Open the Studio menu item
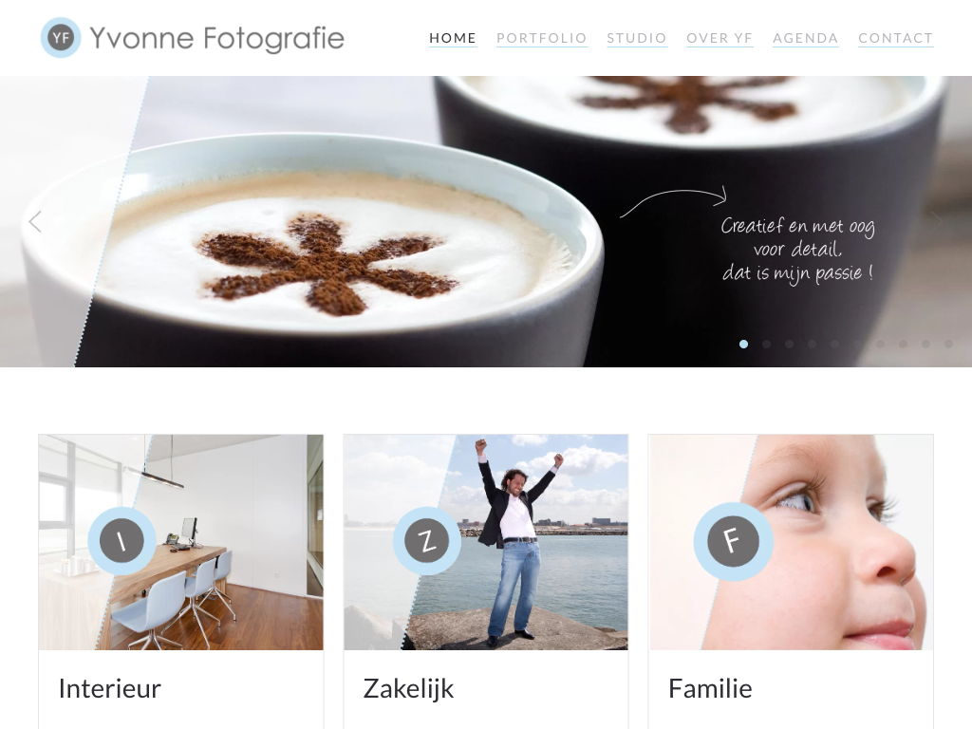 pos(637,38)
